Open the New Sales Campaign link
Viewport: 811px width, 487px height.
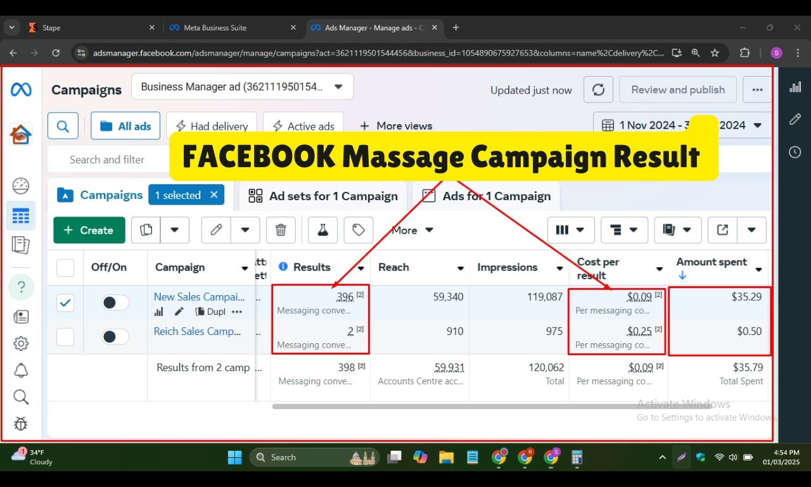[x=200, y=296]
